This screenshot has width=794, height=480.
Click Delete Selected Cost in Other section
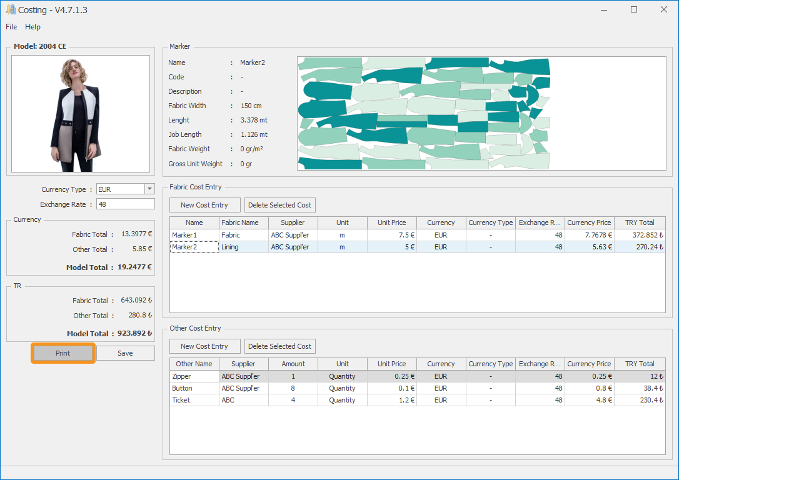tap(279, 346)
